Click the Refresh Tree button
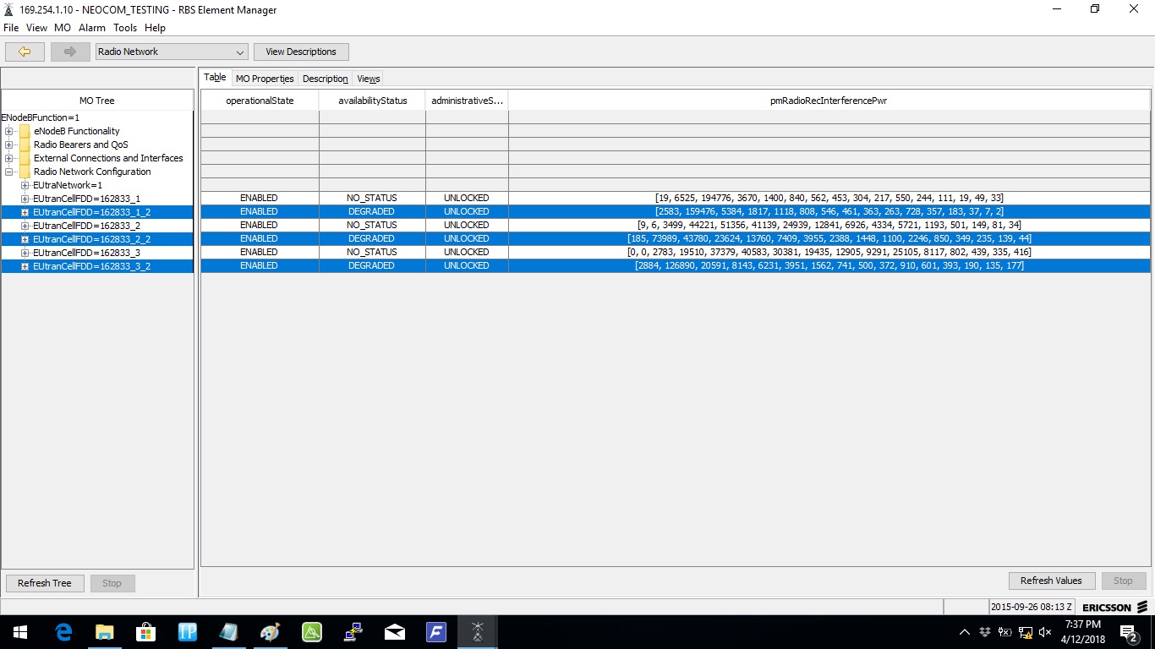Viewport: 1155px width, 649px height. (45, 583)
